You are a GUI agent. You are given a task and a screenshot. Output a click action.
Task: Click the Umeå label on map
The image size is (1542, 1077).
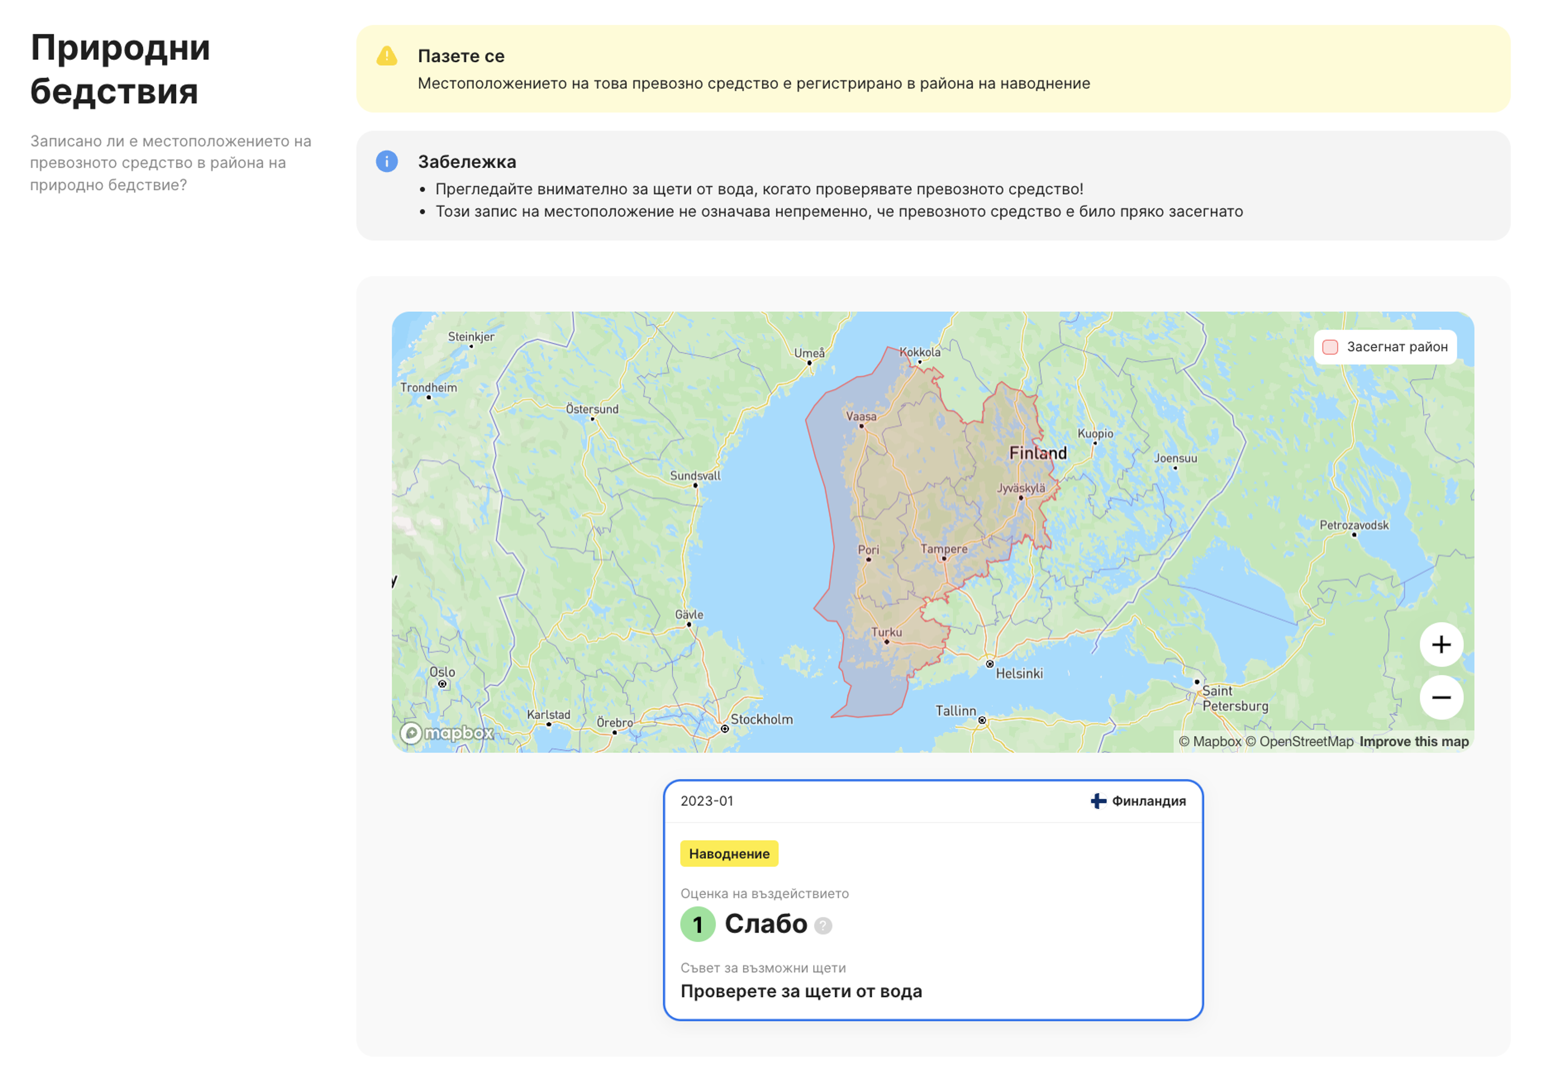click(x=809, y=352)
